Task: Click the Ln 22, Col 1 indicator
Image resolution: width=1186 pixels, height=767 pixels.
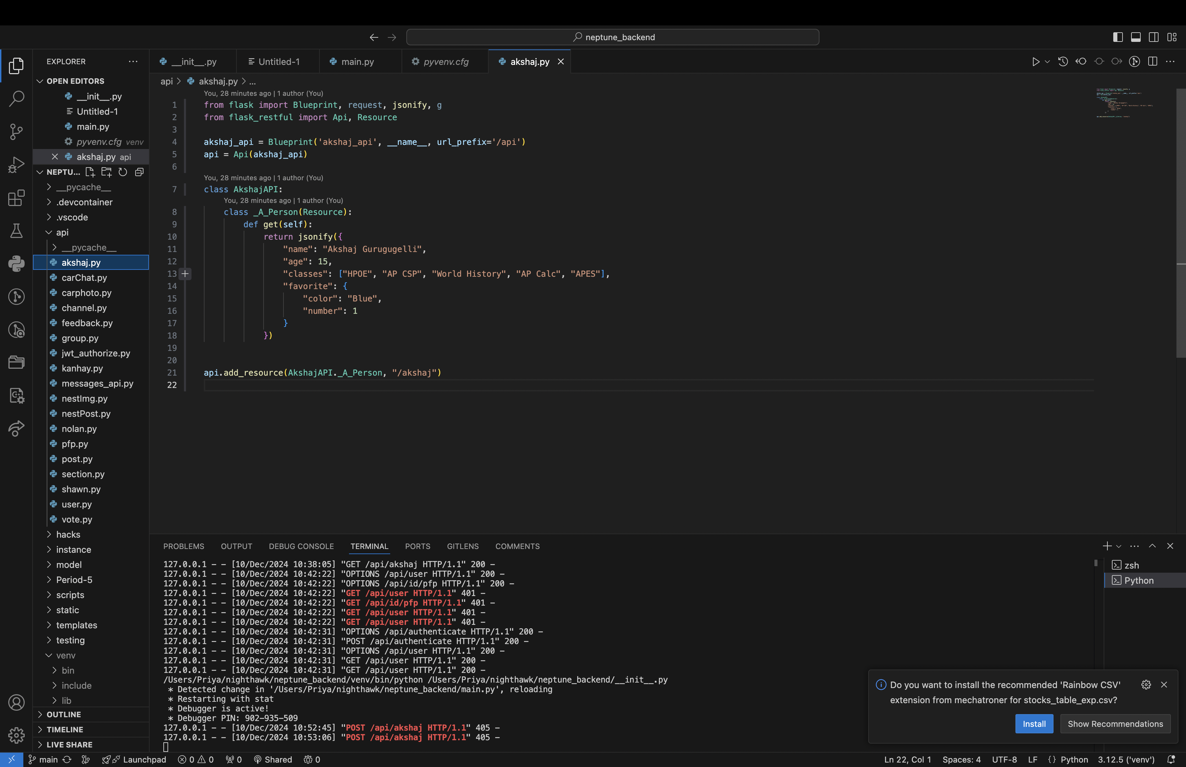Action: pyautogui.click(x=907, y=759)
